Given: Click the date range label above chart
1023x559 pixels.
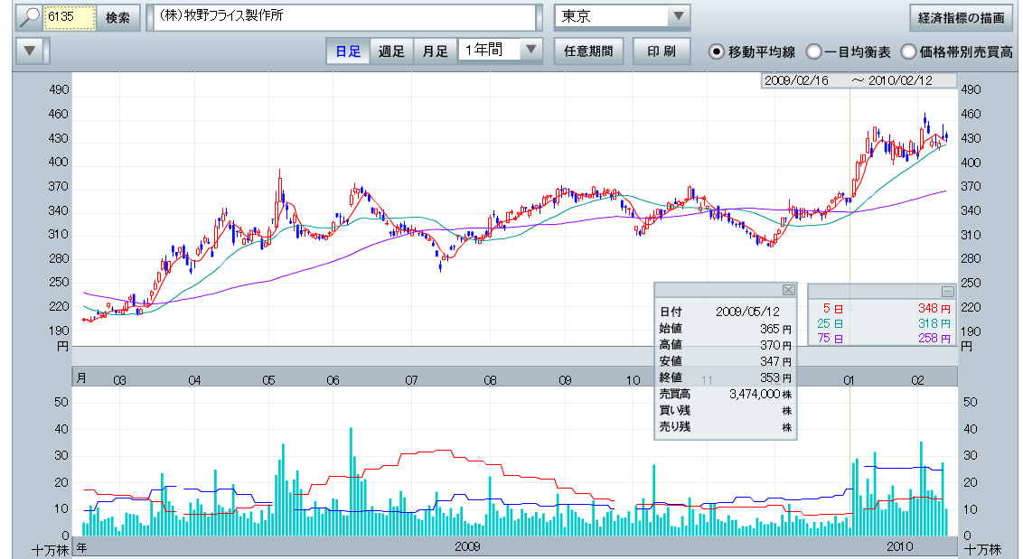Looking at the screenshot, I should pyautogui.click(x=858, y=80).
